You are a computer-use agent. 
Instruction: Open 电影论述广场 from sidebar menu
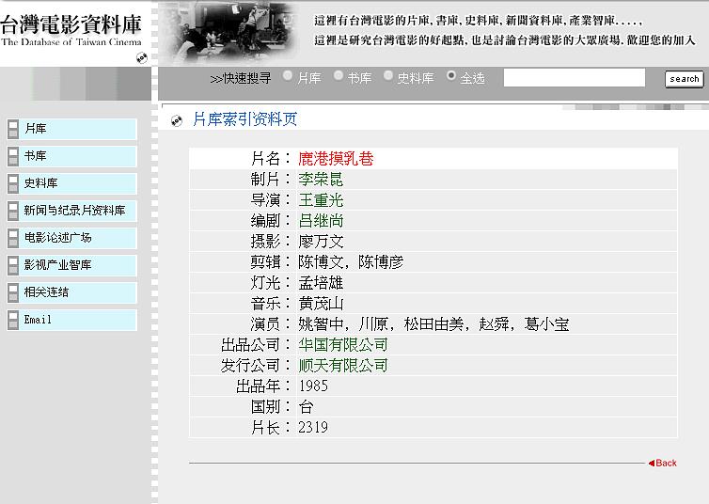58,238
